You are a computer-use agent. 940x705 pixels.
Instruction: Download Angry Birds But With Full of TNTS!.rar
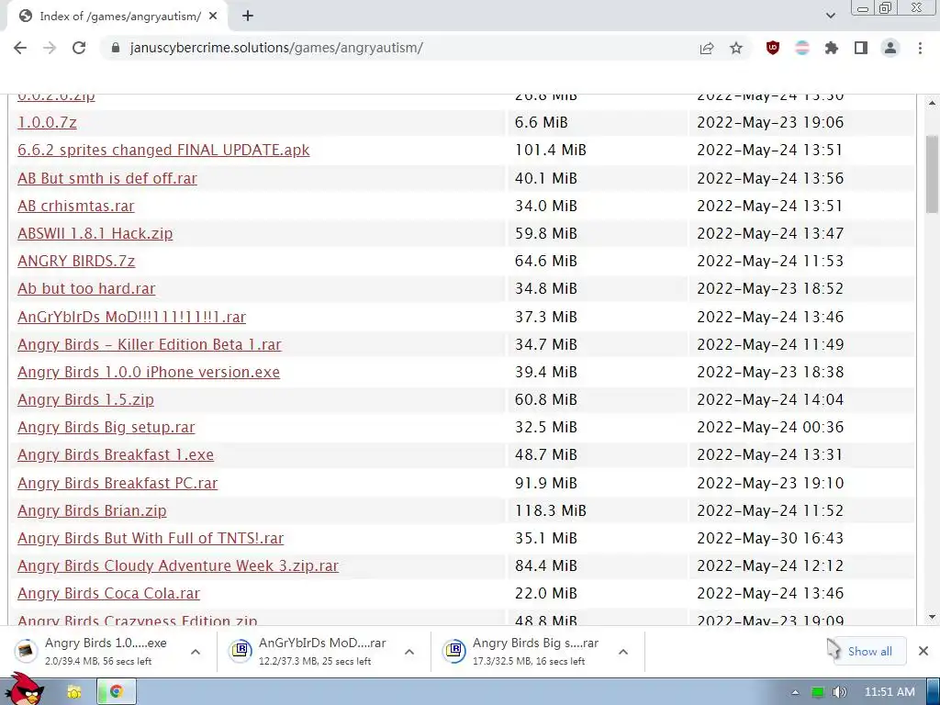pos(151,538)
